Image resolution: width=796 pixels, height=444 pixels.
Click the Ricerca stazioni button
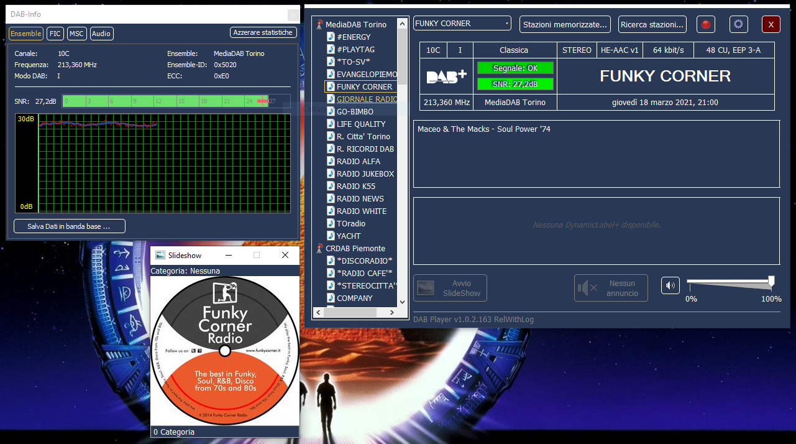(x=652, y=24)
